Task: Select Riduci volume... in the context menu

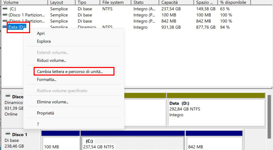Action: [51, 61]
